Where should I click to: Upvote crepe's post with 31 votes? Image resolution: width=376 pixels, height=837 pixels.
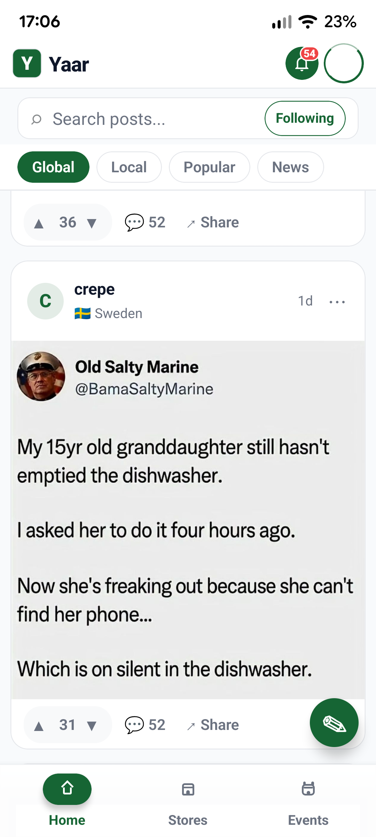tap(39, 725)
